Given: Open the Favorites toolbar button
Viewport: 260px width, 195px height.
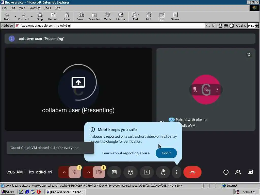Looking at the screenshot, I should tap(94, 17).
